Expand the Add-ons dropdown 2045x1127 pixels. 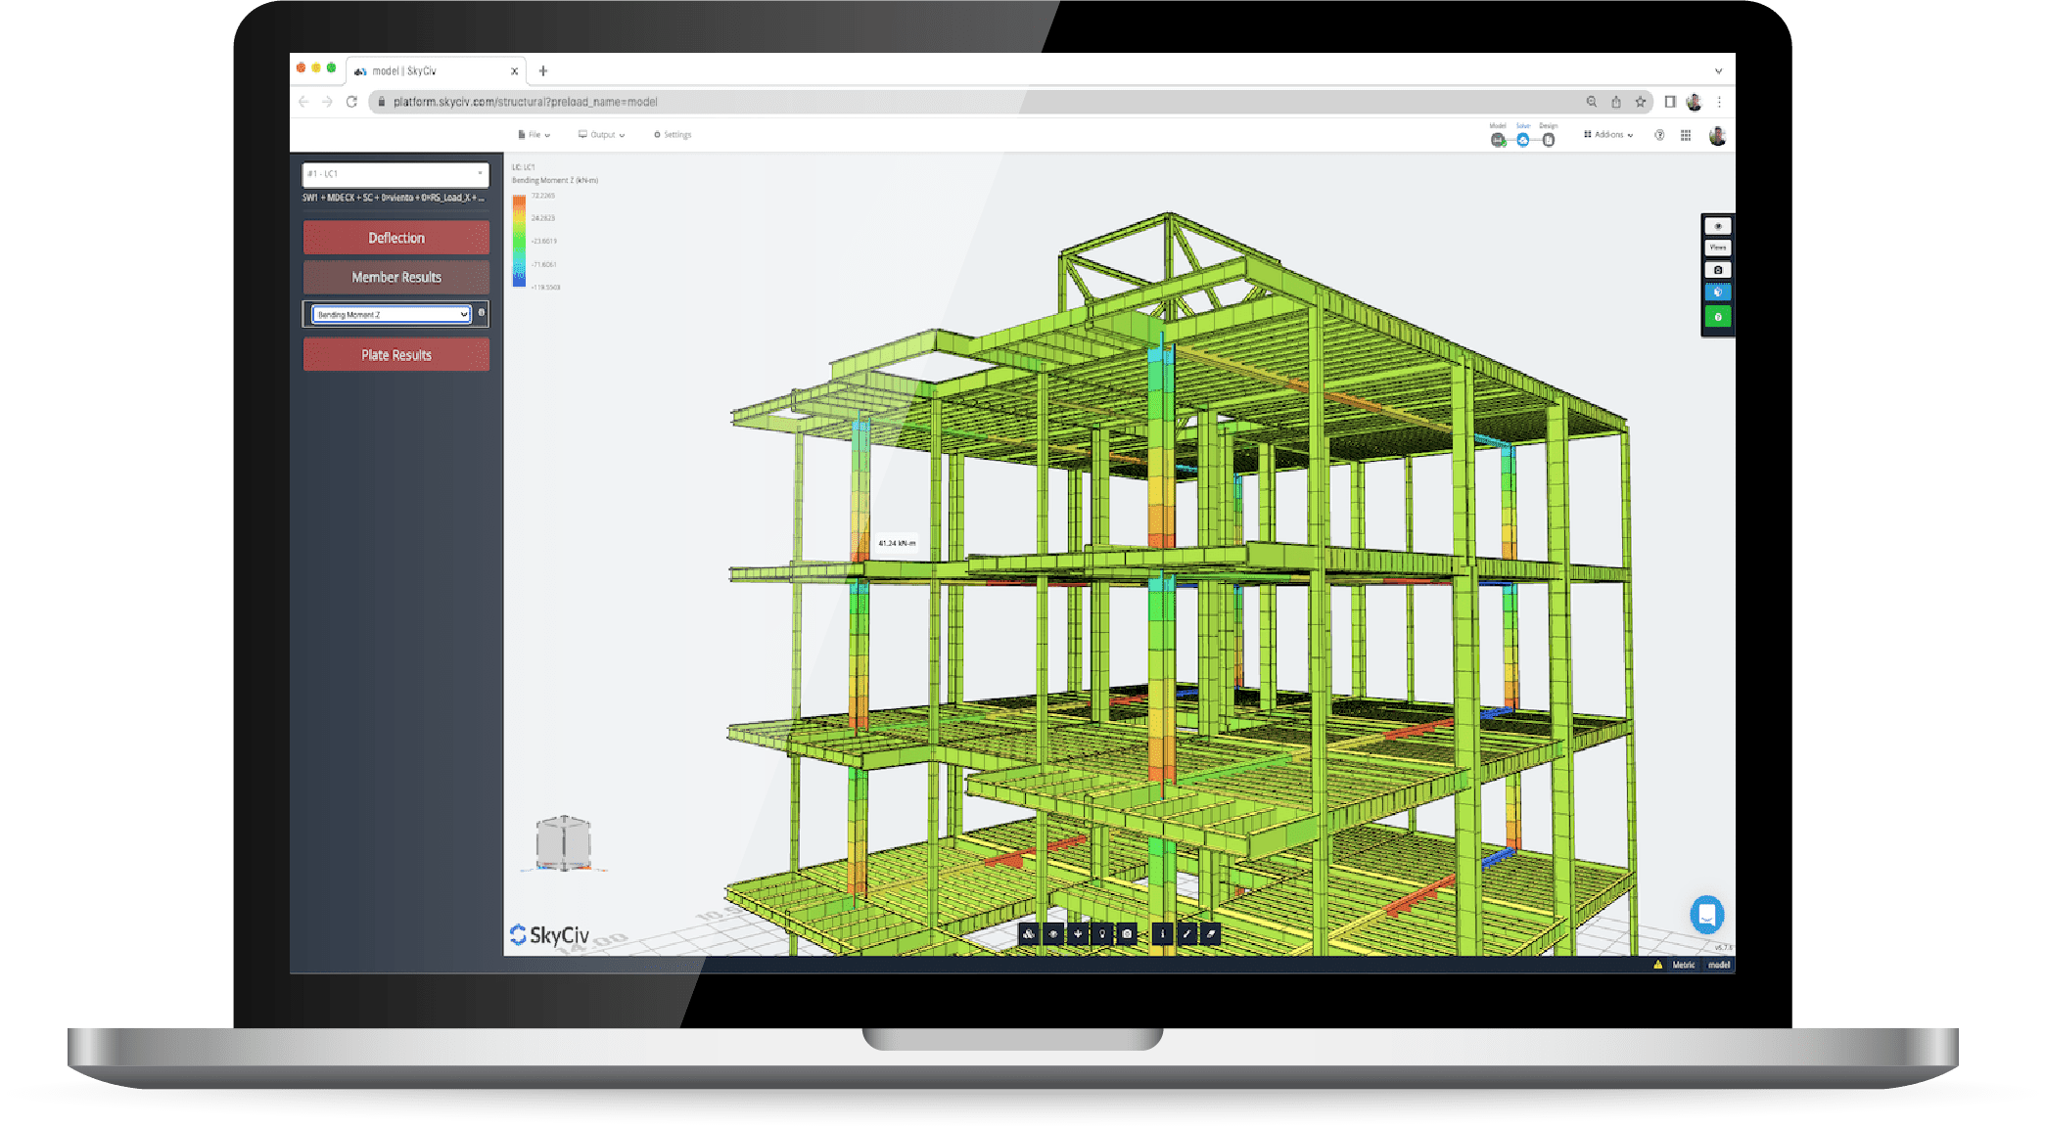[1607, 135]
